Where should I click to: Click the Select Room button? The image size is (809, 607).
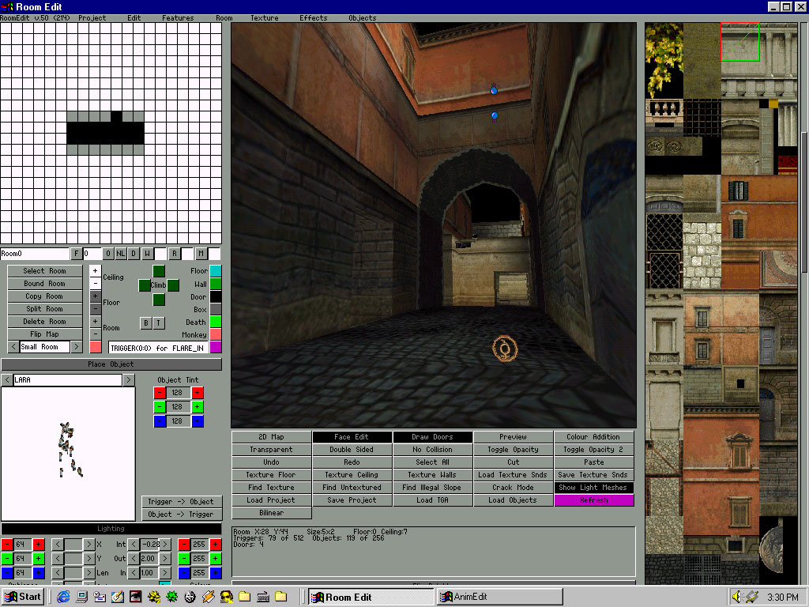(x=45, y=271)
